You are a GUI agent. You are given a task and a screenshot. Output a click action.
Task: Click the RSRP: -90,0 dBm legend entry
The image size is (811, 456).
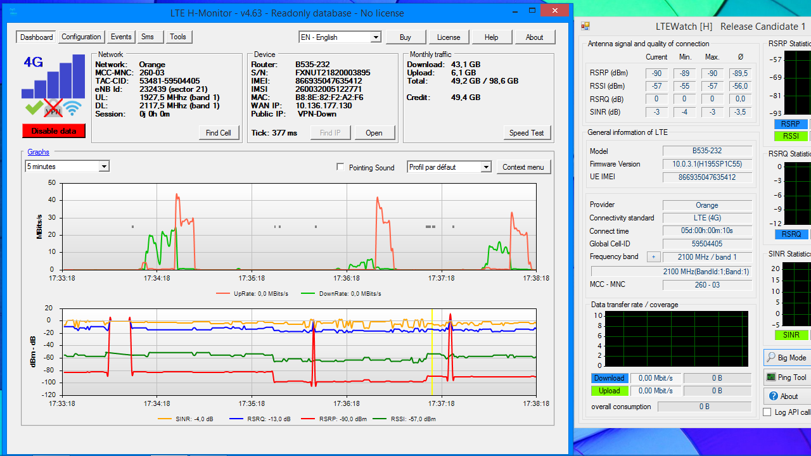pos(334,419)
